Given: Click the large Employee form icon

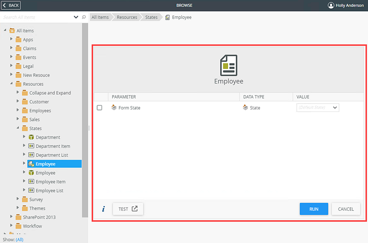Looking at the screenshot, I should coord(228,65).
